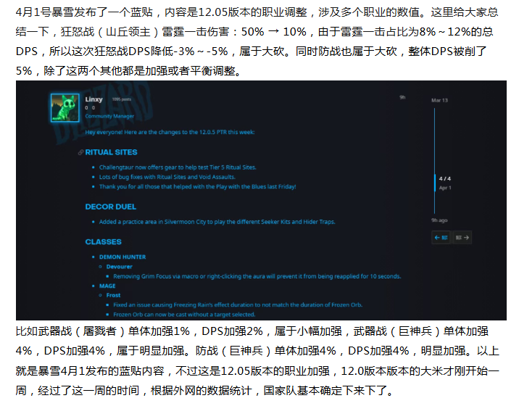
Task: Click Linxy's green cat avatar
Action: pos(64,107)
